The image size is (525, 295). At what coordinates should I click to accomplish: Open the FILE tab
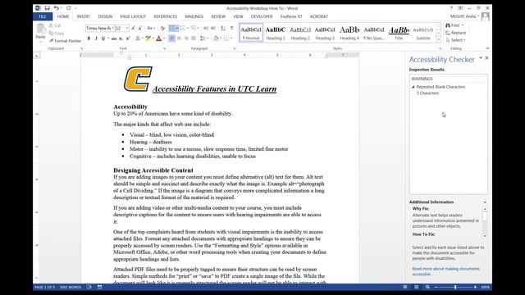43,16
